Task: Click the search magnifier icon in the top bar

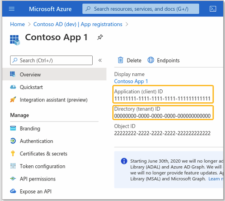Action: click(x=88, y=9)
